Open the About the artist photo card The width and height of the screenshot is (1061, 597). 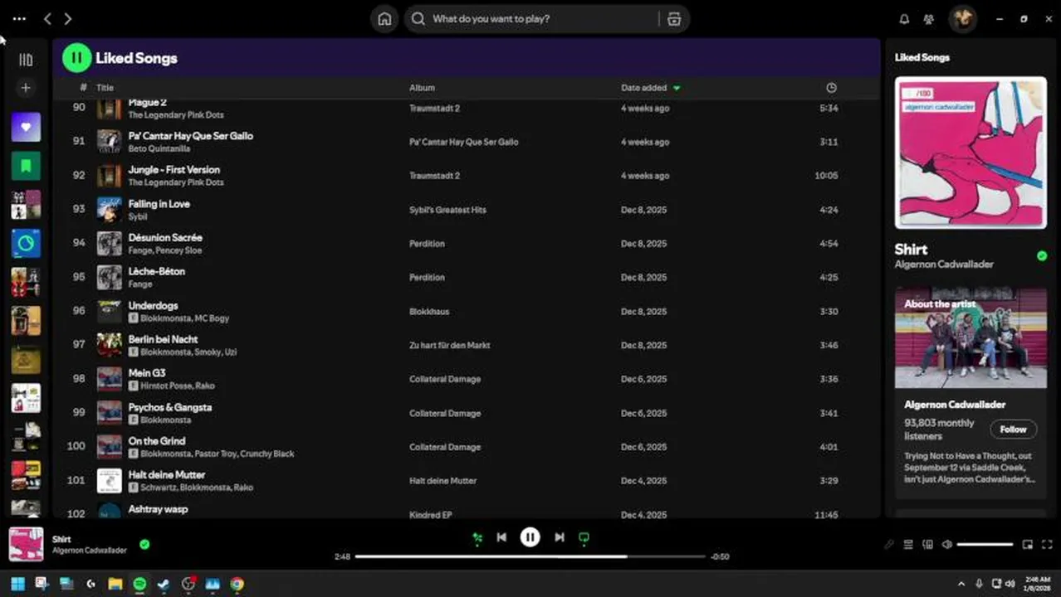(971, 338)
